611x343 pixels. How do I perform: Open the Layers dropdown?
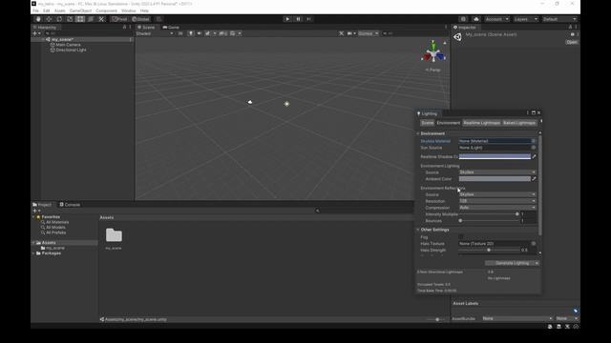point(525,19)
